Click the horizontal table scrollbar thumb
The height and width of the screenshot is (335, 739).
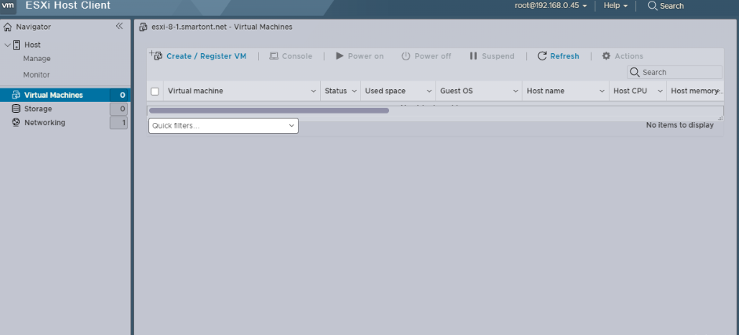[268, 110]
